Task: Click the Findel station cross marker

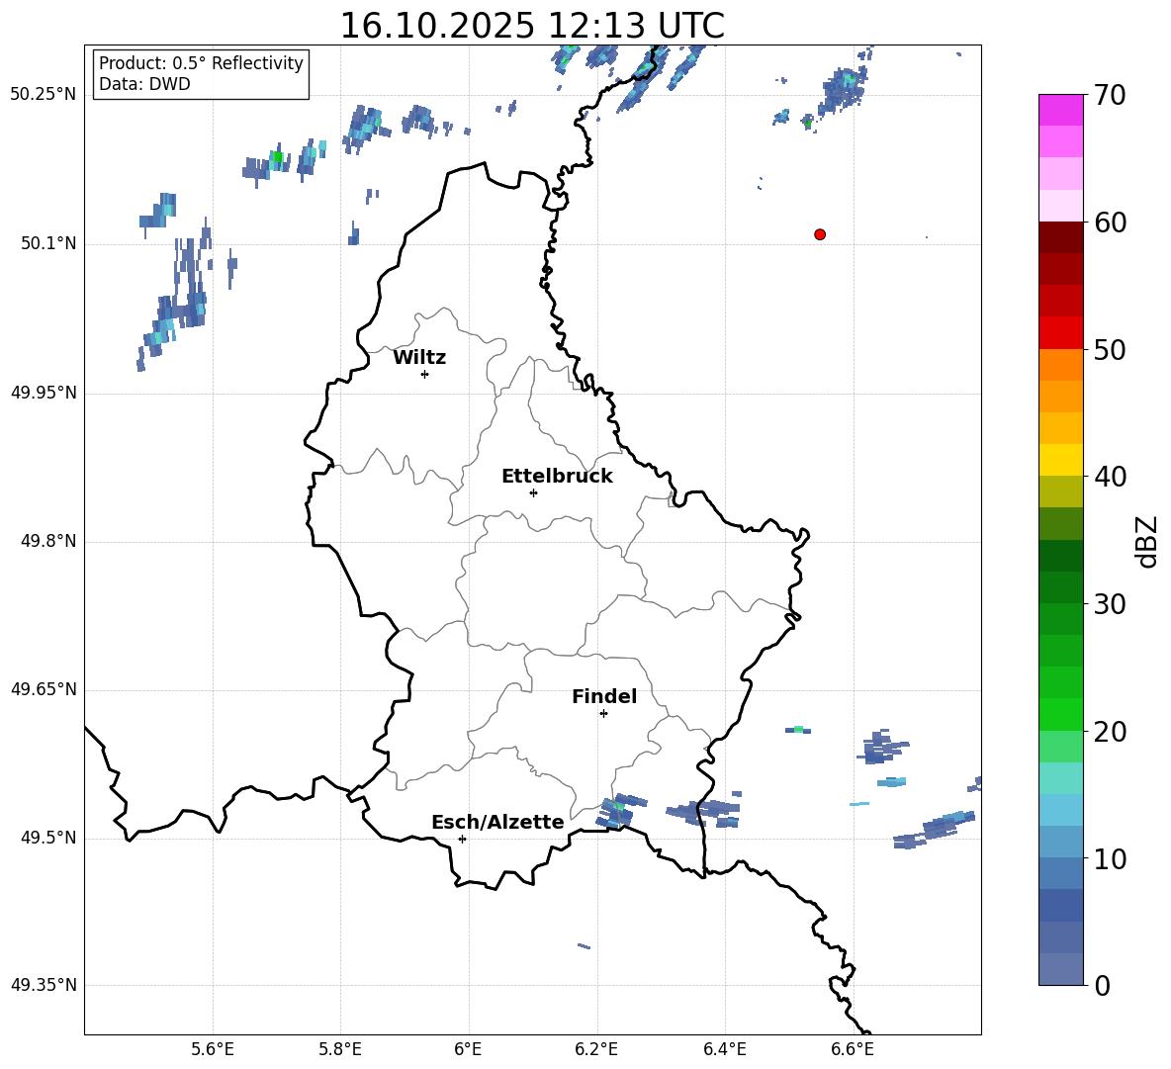Action: click(603, 713)
